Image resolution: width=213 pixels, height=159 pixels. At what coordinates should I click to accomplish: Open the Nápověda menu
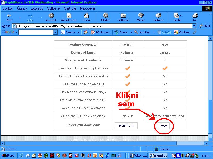tap(87, 8)
